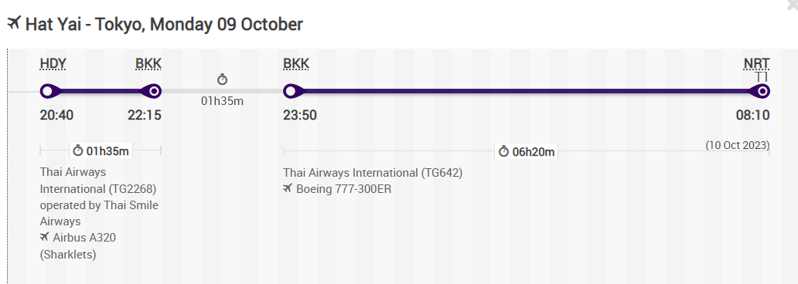This screenshot has height=284, width=798.
Task: Click the HDY airport code label
Action: click(53, 64)
